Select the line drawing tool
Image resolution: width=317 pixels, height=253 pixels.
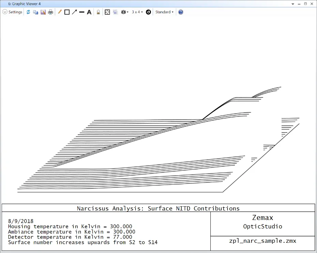pos(82,12)
